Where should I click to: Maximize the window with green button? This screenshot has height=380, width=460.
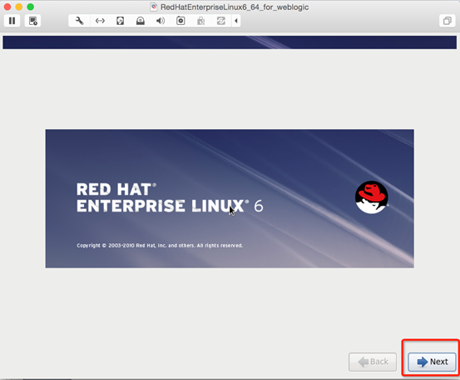30,7
